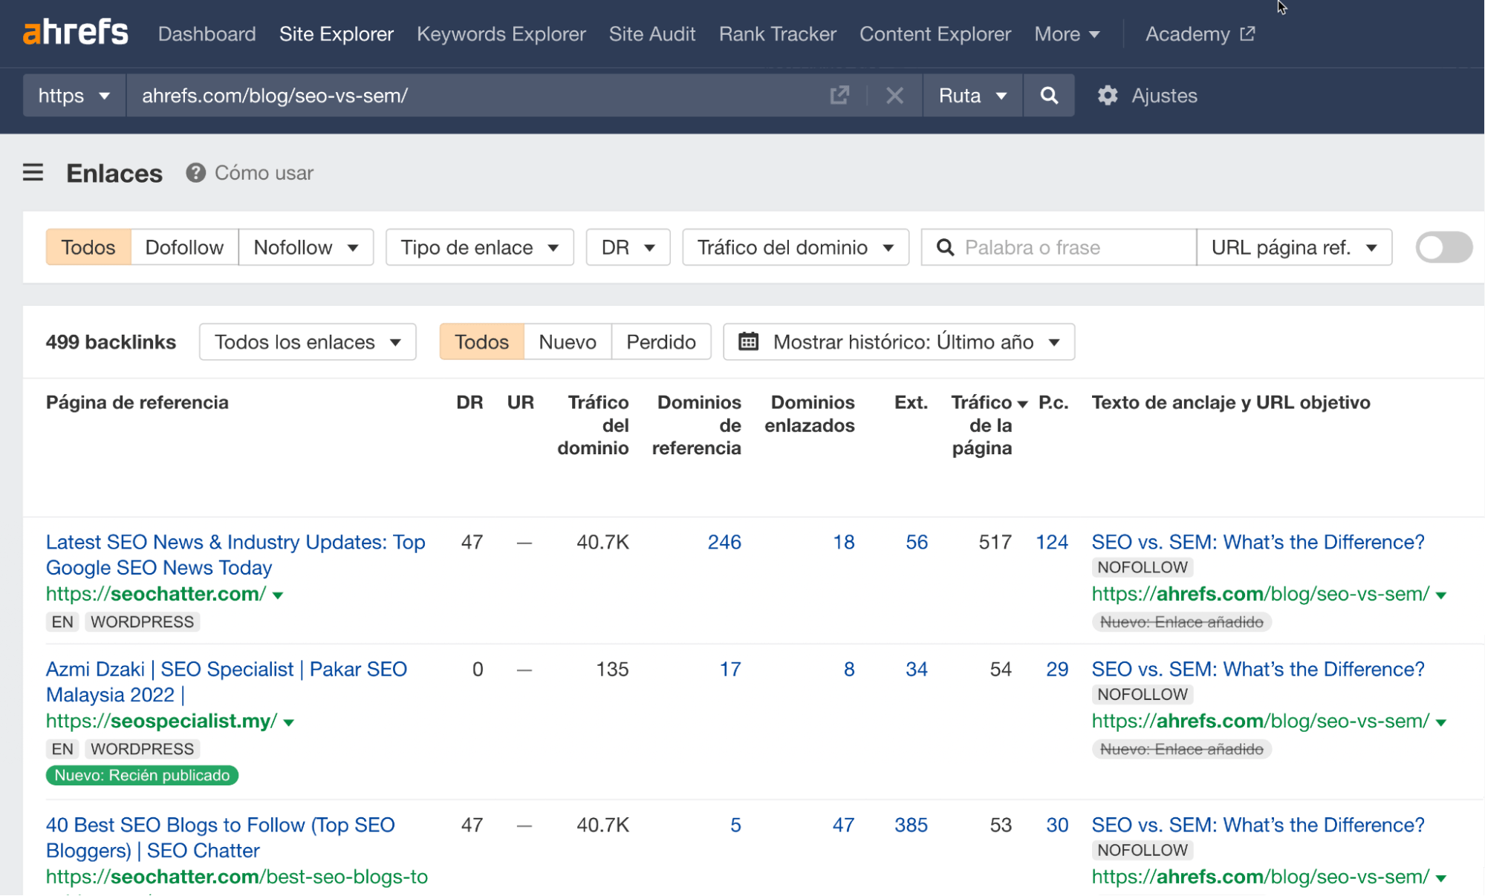The width and height of the screenshot is (1485, 896).
Task: Open the Tipo de enlace filter dropdown
Action: 478,247
